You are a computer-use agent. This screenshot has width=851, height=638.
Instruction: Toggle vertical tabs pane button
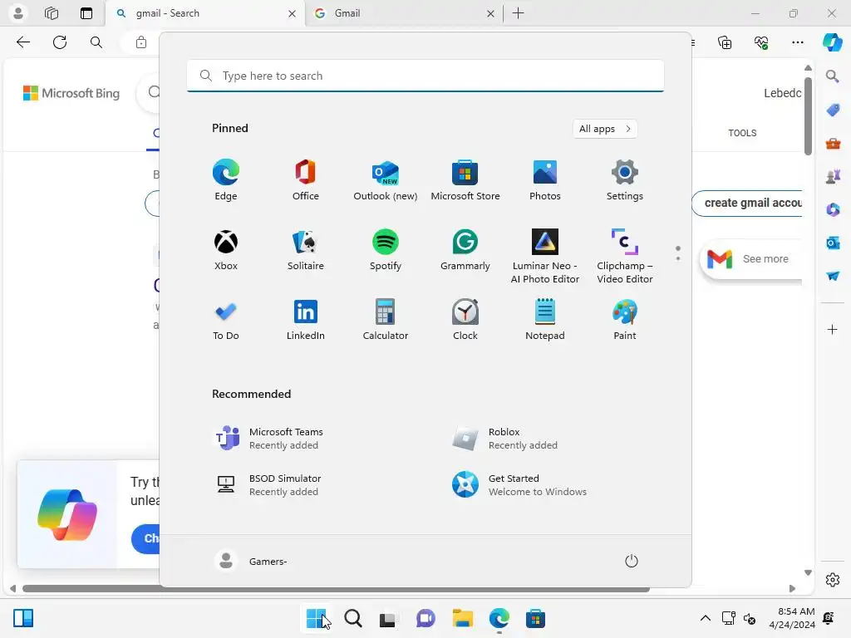click(x=86, y=13)
